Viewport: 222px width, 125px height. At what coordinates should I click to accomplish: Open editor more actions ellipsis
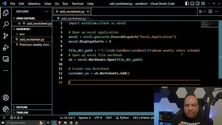coord(216,11)
